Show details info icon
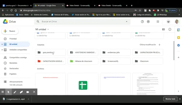Image resolution: width=182 pixels, height=105 pixels. (x=170, y=29)
